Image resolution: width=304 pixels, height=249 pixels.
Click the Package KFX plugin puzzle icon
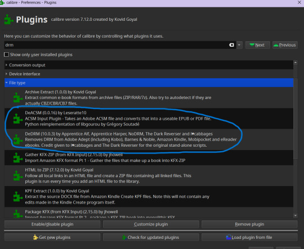[x=17, y=214]
